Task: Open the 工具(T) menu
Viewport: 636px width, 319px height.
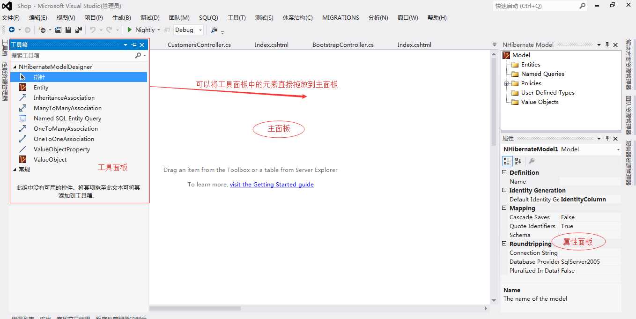Action: pyautogui.click(x=237, y=18)
